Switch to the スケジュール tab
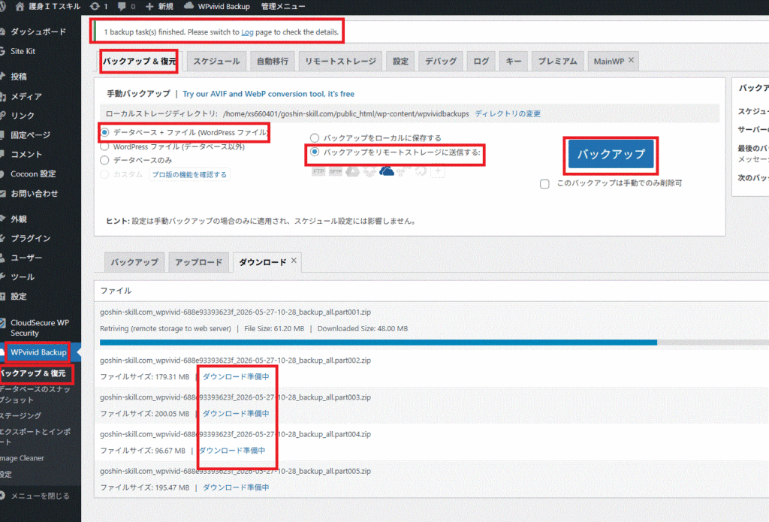 click(x=216, y=62)
